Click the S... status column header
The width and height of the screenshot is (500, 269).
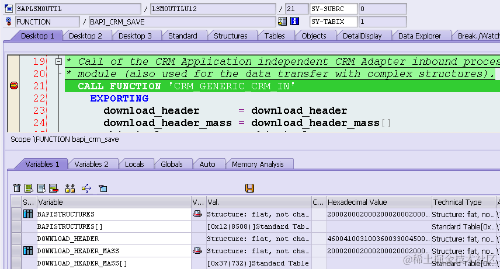coord(29,202)
